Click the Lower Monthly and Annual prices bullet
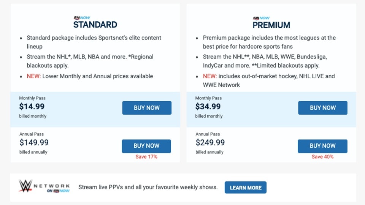 pyautogui.click(x=90, y=76)
